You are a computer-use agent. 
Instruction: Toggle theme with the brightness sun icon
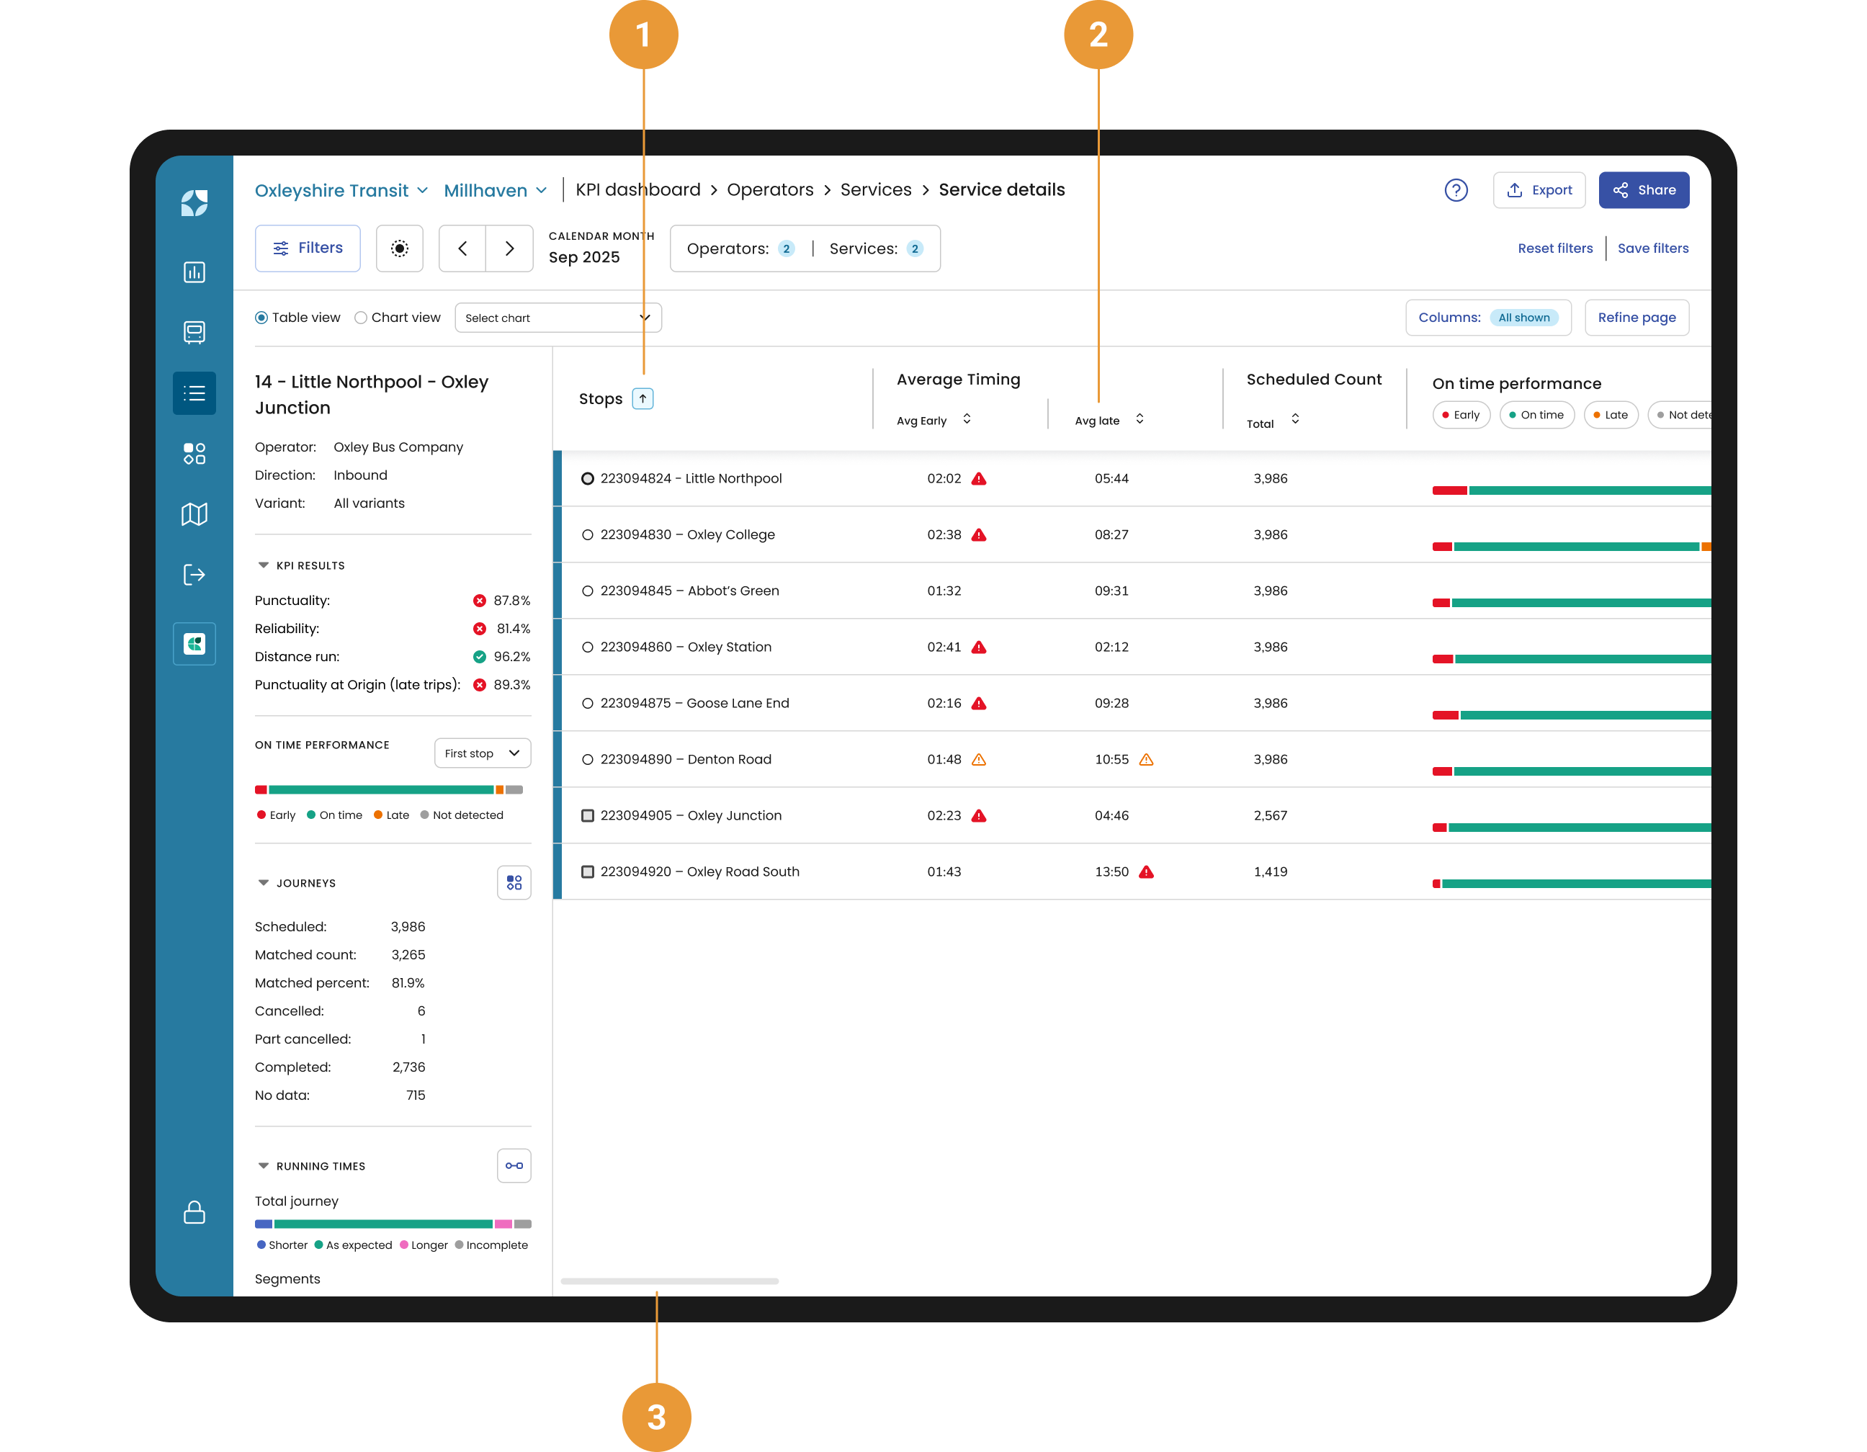pos(399,248)
